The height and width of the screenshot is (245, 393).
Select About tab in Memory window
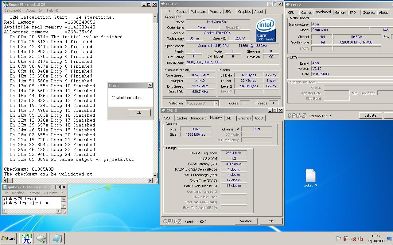pos(259,118)
